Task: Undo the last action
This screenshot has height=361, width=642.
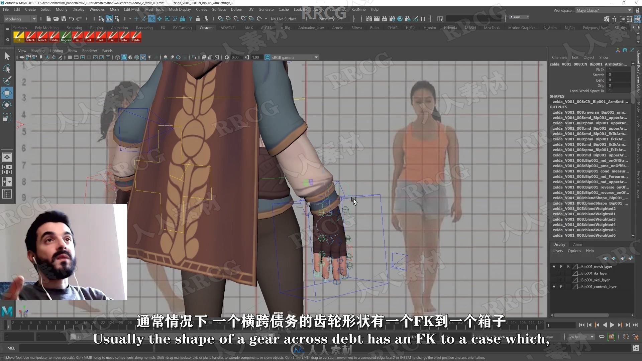Action: pyautogui.click(x=71, y=19)
